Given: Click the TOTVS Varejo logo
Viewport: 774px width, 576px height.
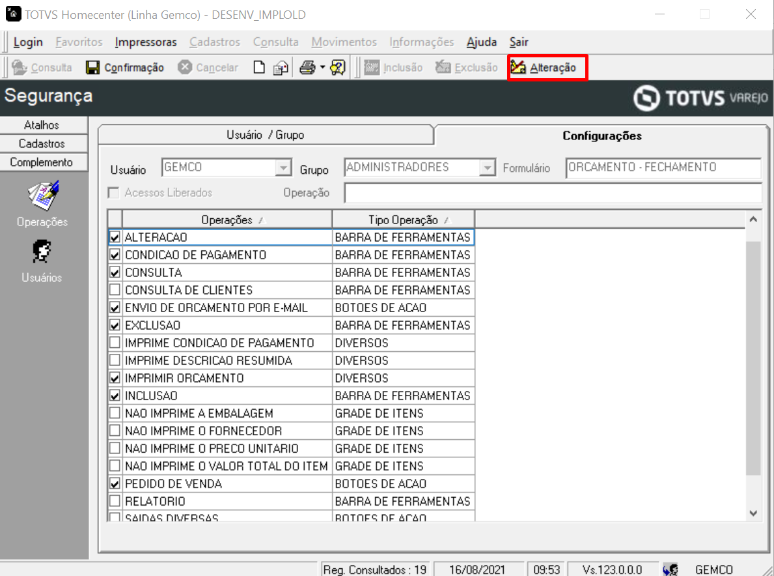Looking at the screenshot, I should coord(701,98).
